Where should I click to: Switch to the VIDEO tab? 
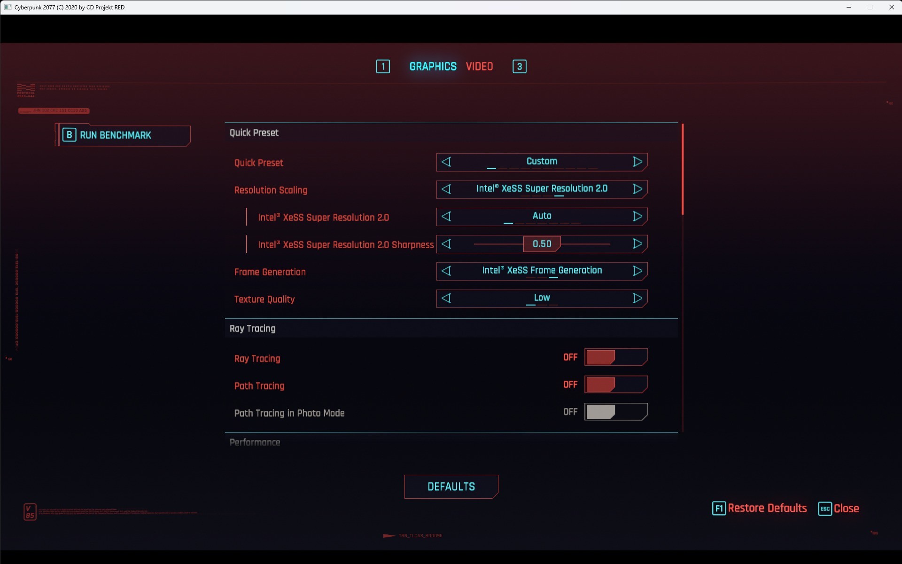(x=479, y=67)
